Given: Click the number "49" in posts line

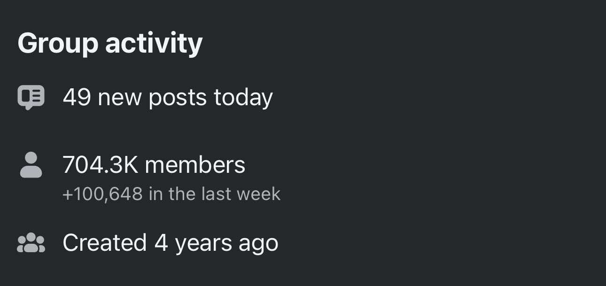Looking at the screenshot, I should coord(77,98).
